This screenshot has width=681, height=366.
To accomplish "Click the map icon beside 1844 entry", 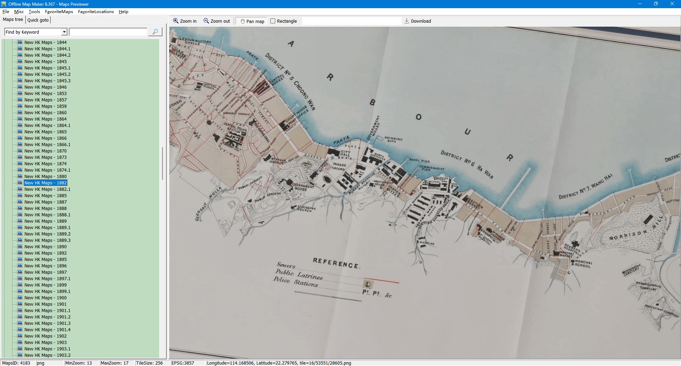I will [20, 42].
